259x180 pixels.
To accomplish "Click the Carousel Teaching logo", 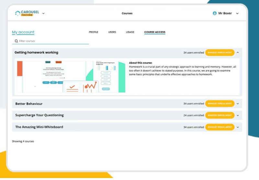I will 27,13.
